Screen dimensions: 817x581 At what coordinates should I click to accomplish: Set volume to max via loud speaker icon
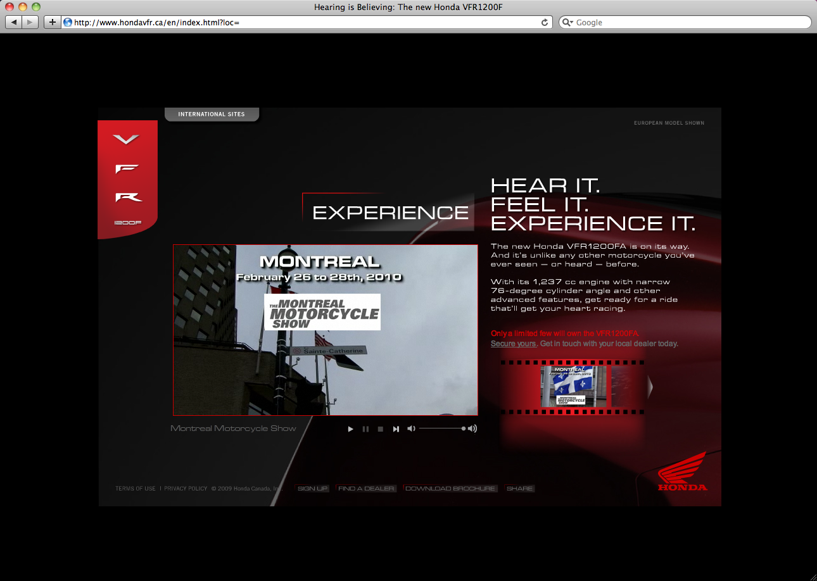pos(472,428)
